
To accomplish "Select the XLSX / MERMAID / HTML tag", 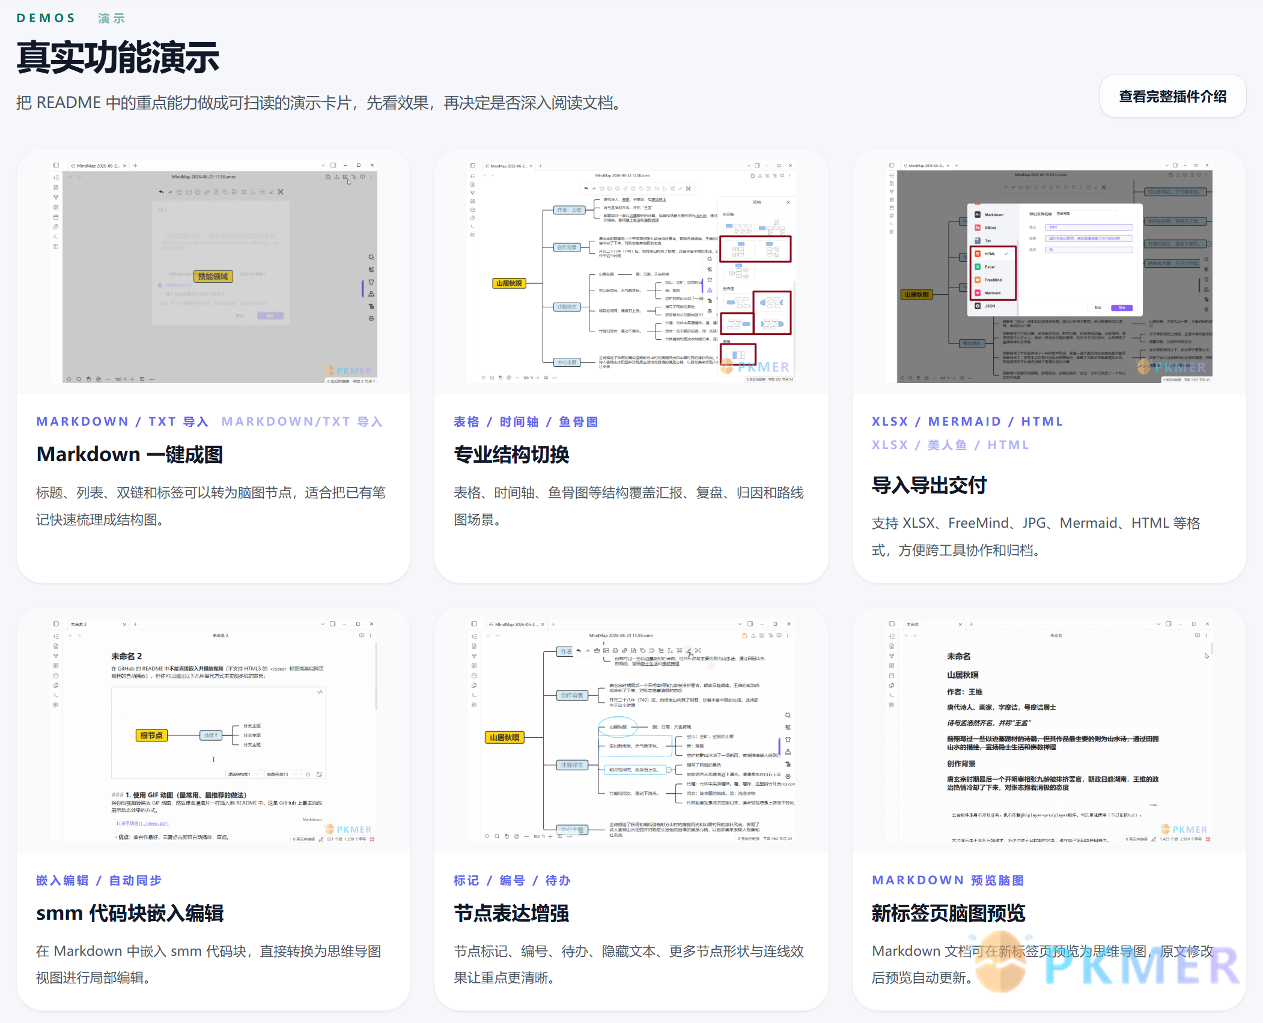I will [967, 421].
